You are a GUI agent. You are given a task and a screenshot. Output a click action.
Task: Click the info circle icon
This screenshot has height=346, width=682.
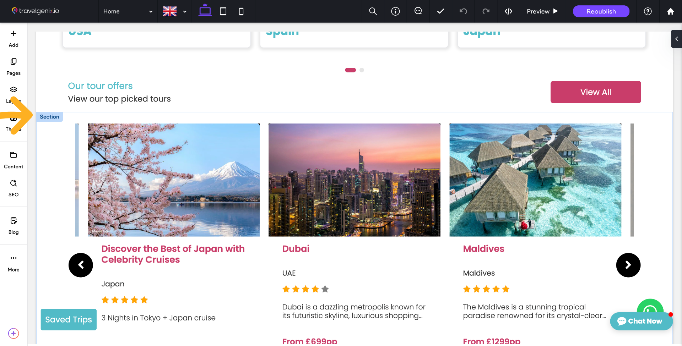(x=395, y=11)
